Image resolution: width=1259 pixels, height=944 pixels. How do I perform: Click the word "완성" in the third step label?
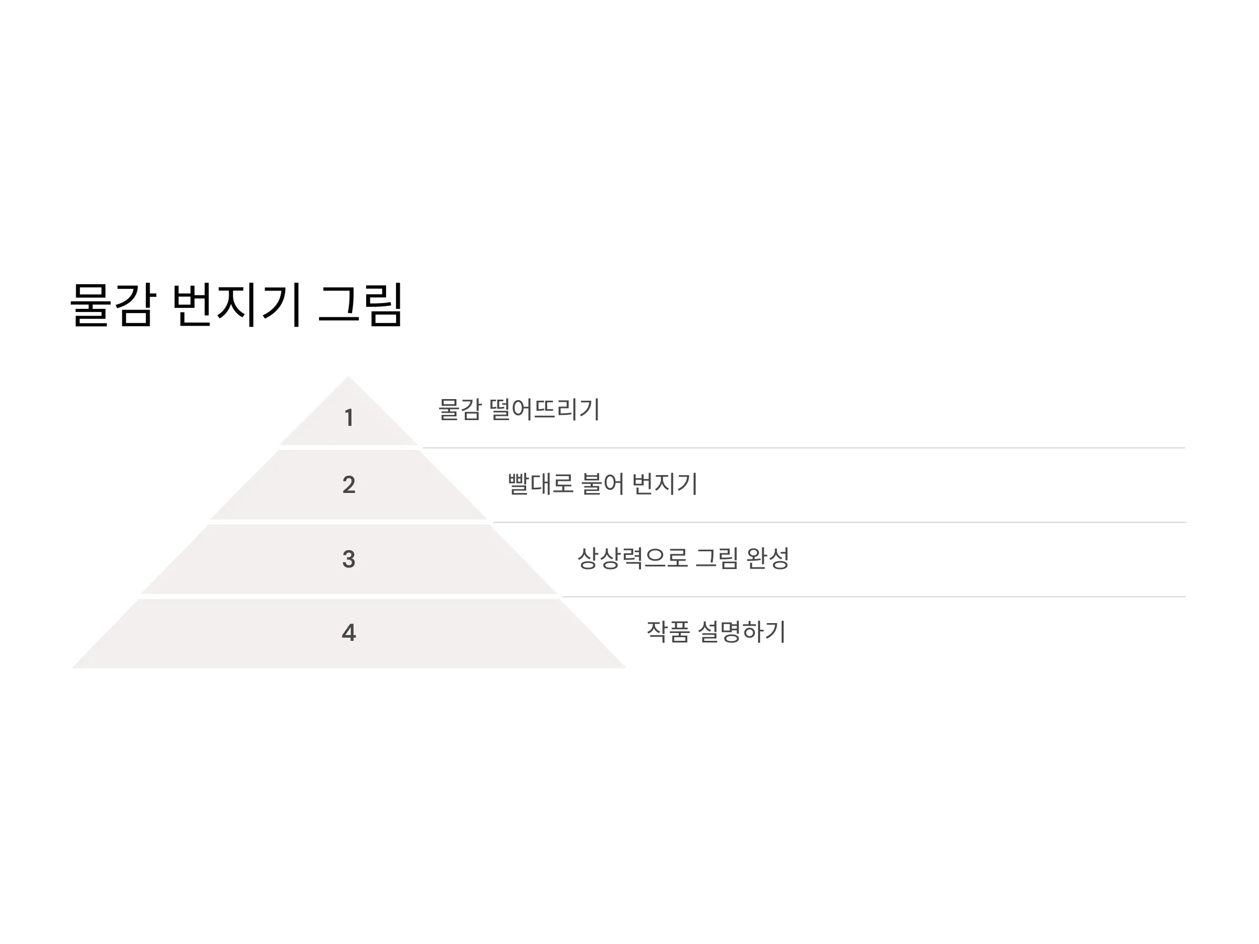pyautogui.click(x=767, y=558)
